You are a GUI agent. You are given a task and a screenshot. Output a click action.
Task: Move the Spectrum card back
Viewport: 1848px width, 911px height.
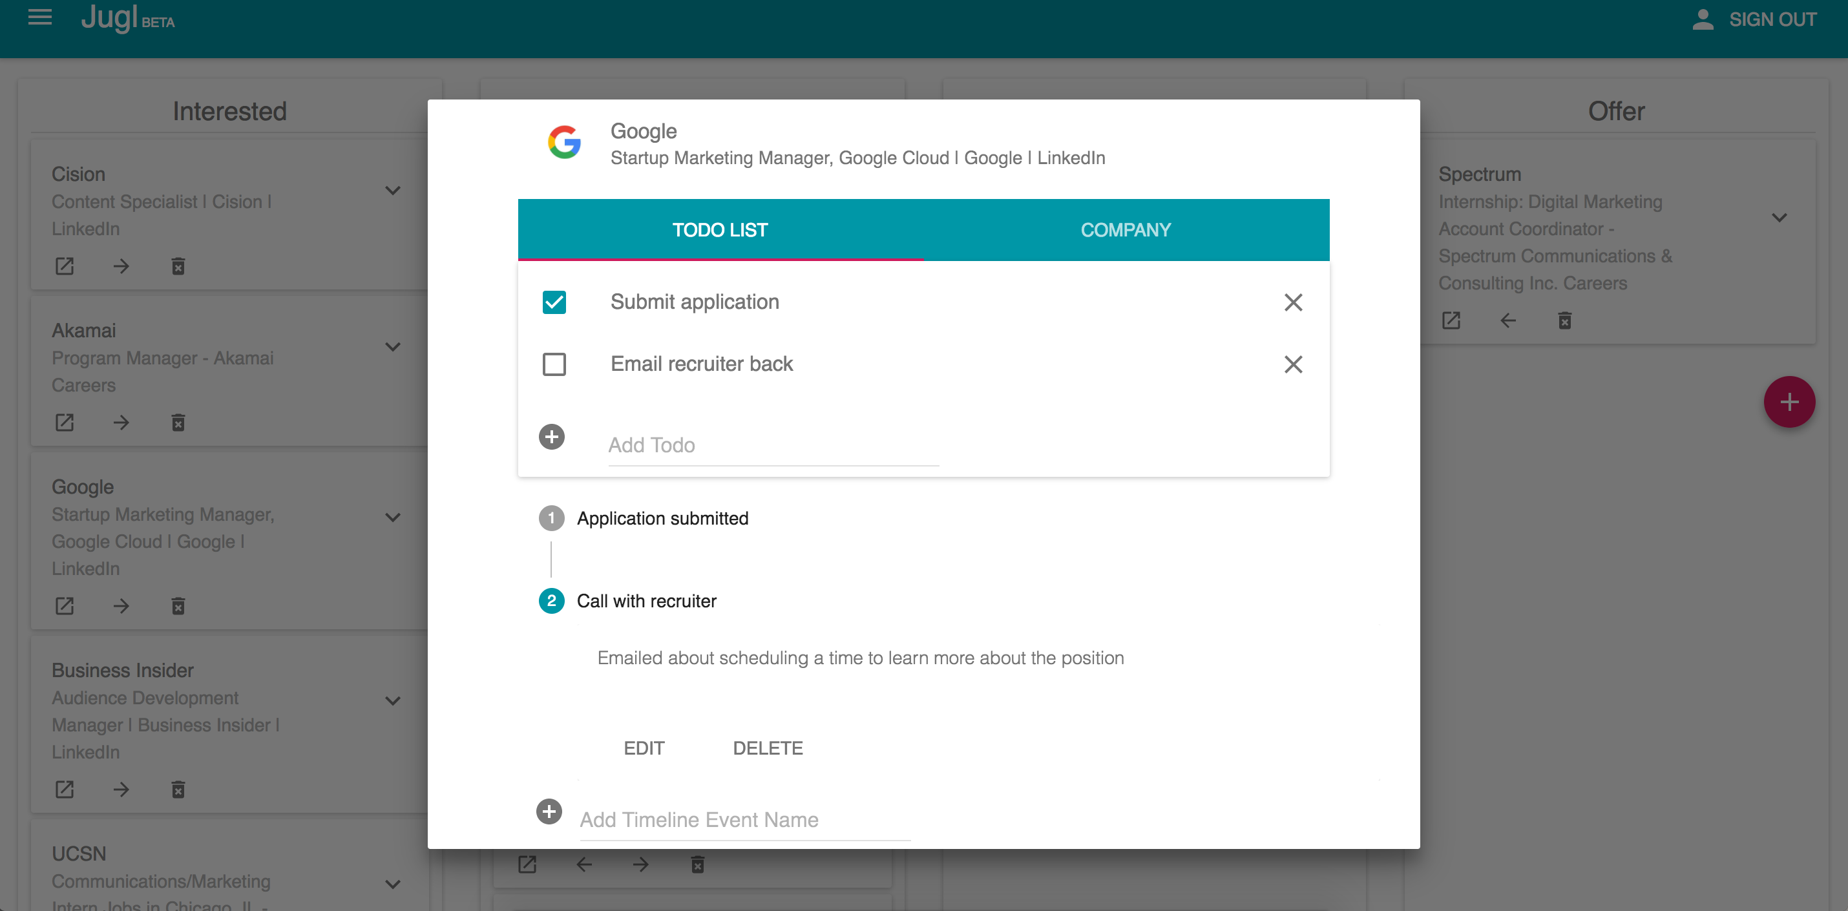(x=1508, y=320)
